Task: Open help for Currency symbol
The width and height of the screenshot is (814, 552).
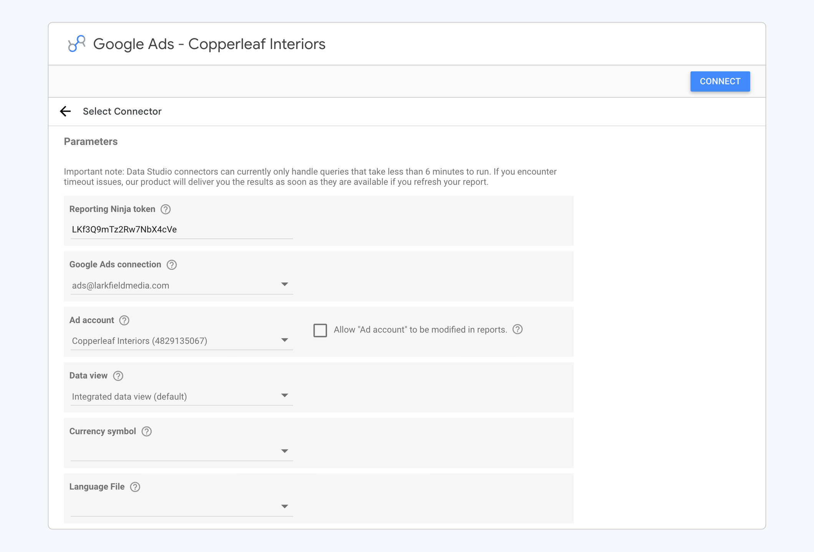Action: (x=147, y=432)
